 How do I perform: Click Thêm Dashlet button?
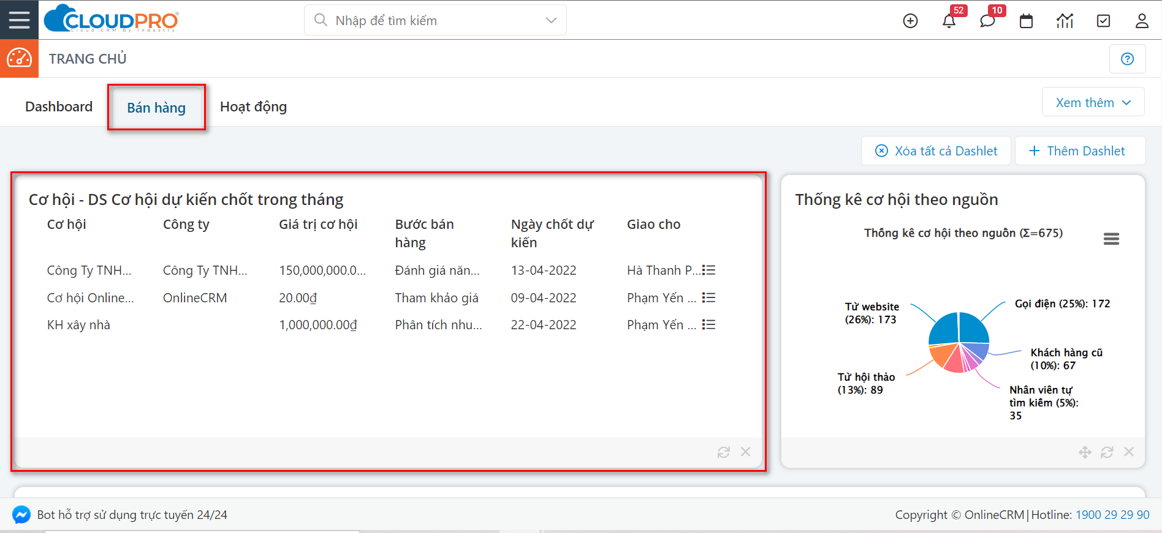tap(1080, 151)
